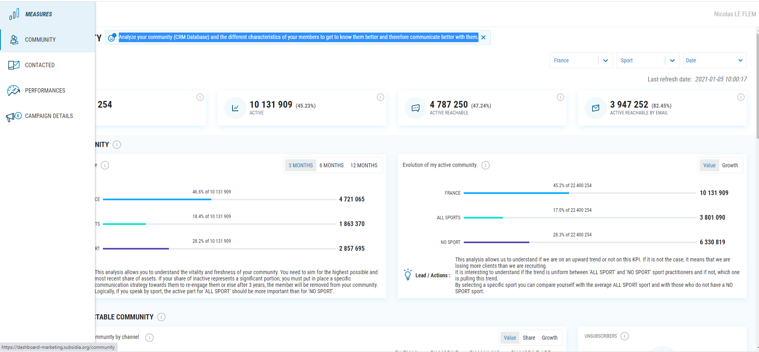This screenshot has height=352, width=759.
Task: Click info icon next to the NITY section heading
Action: click(117, 145)
